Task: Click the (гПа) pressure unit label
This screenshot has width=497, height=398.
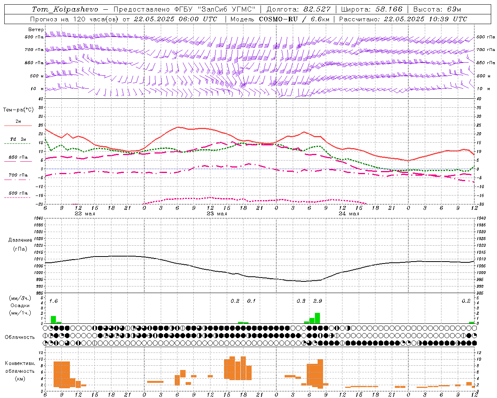Action: (20, 249)
